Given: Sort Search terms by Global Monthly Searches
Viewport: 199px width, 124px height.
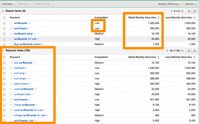Looking at the screenshot, I should click(142, 17).
